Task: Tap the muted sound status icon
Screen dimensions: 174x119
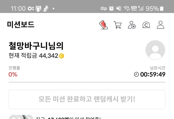Action: tap(119, 8)
